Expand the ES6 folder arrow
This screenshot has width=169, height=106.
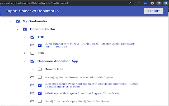pyautogui.click(x=25, y=53)
